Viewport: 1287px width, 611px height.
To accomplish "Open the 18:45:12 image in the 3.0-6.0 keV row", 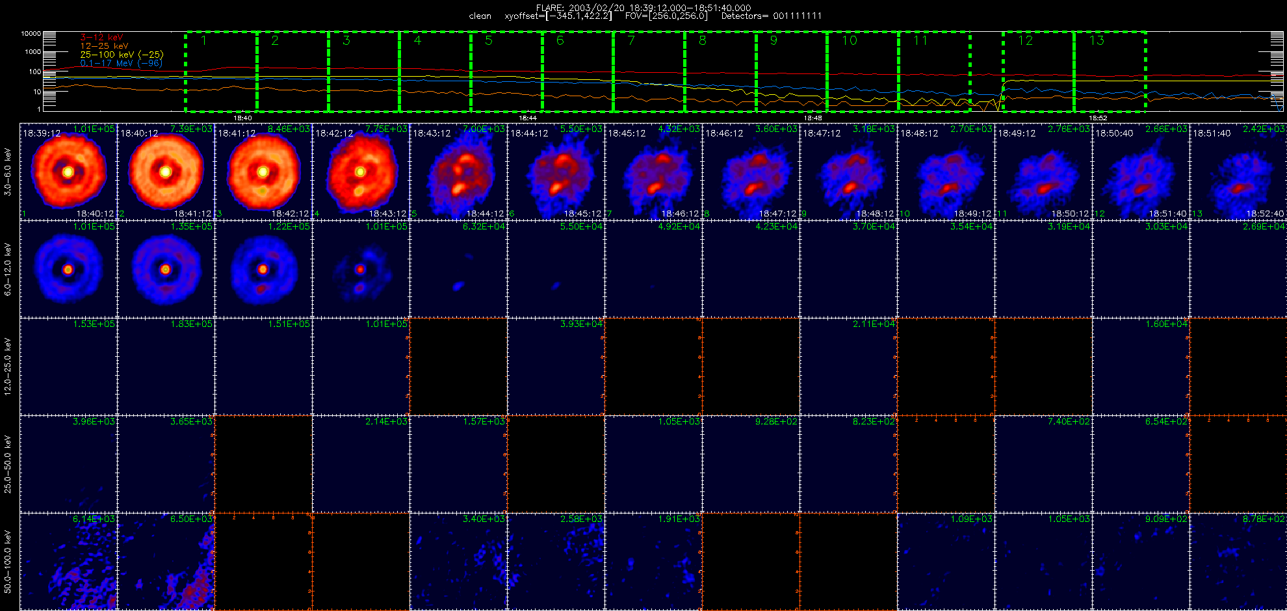I will tap(653, 172).
